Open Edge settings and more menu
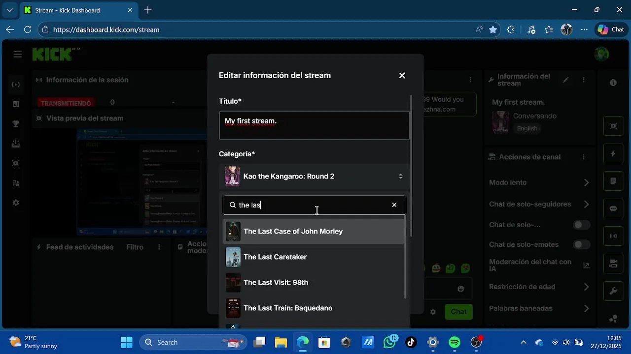The image size is (631, 354). 584,29
